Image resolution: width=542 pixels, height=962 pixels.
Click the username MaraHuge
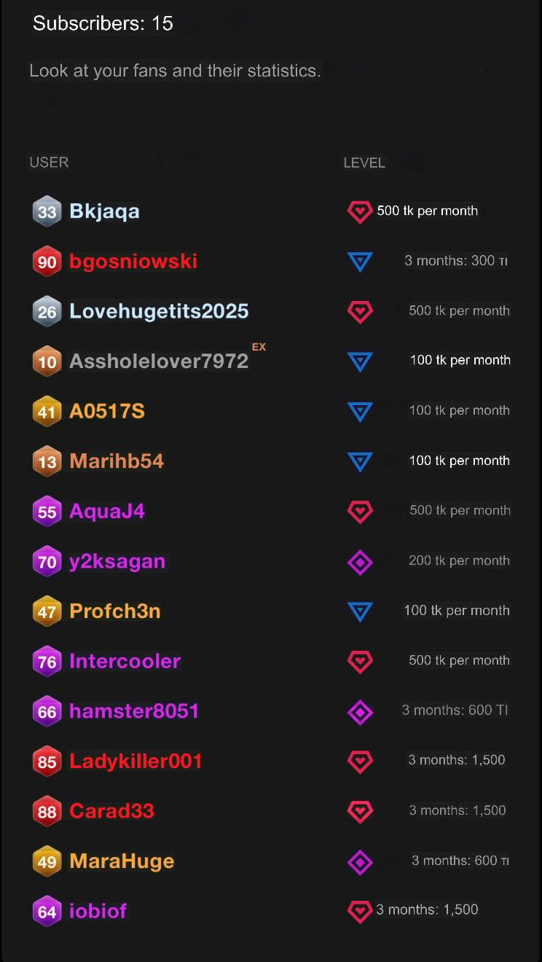122,861
